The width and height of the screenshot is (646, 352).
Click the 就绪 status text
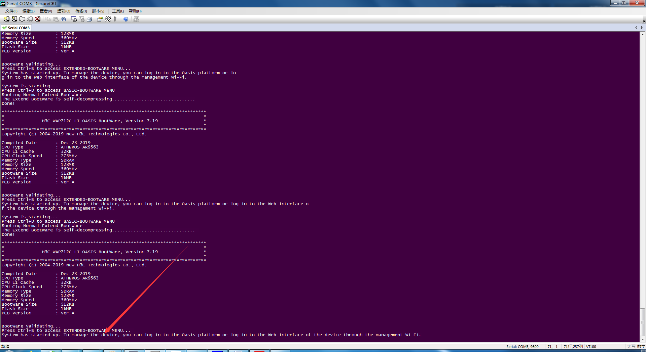pos(5,347)
